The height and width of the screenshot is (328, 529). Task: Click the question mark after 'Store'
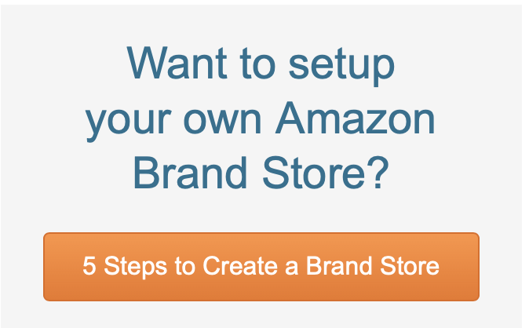pos(379,173)
